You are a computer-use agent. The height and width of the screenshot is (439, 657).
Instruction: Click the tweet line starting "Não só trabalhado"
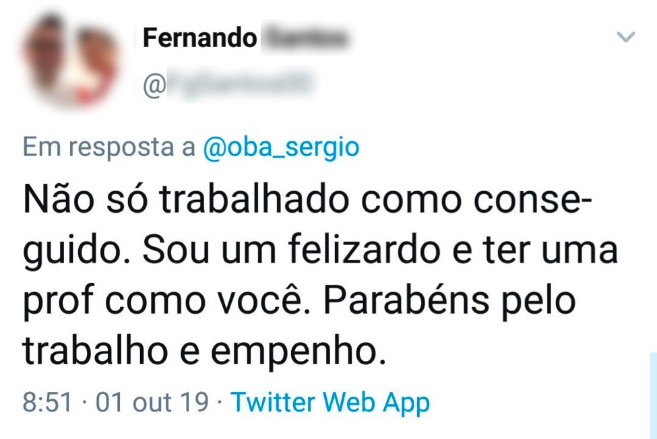(x=307, y=201)
